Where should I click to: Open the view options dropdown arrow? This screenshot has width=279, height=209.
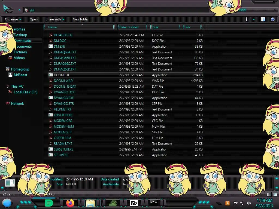[254, 19]
